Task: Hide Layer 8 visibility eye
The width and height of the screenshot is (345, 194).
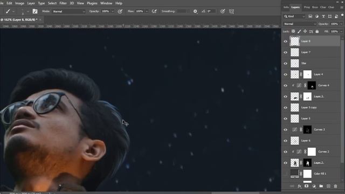Action: pos(286,41)
